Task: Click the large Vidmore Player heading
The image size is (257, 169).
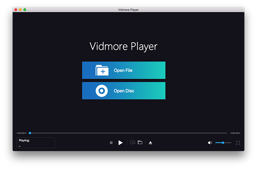Action: point(123,46)
